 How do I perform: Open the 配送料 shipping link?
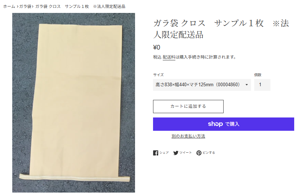click(x=169, y=57)
